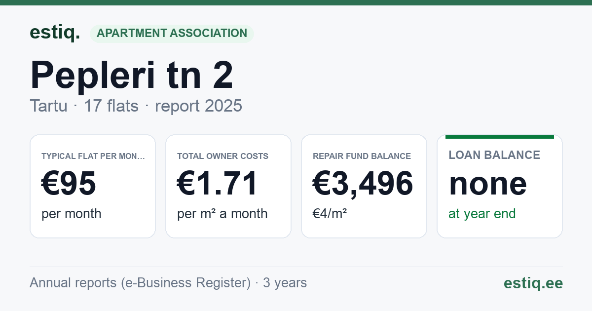Select the APARTMENT ASSOCIATION badge
Viewport: 592px width, 311px height.
pyautogui.click(x=172, y=33)
